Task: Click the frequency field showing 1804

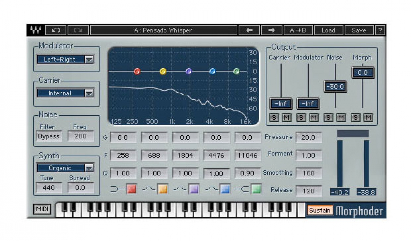Action: coord(185,155)
